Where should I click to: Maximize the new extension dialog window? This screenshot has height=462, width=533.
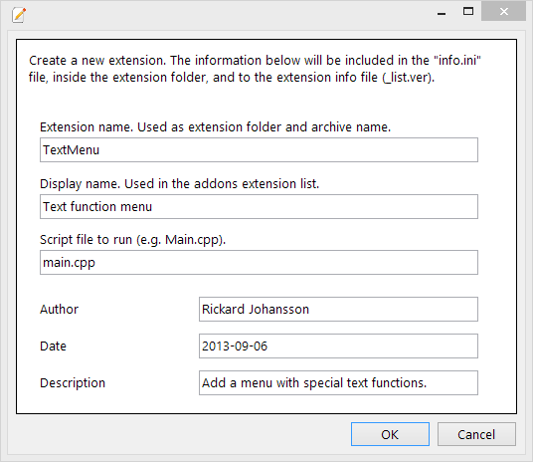pos(468,12)
